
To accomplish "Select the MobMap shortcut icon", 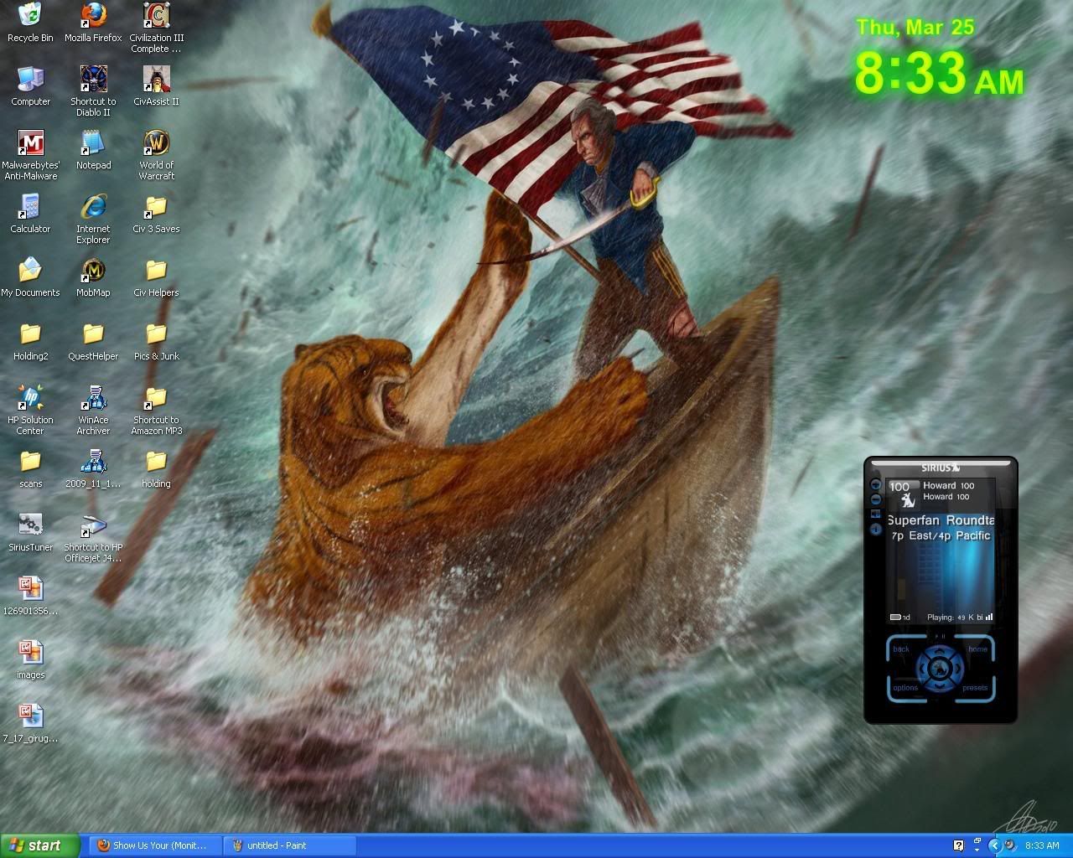I will [x=93, y=277].
